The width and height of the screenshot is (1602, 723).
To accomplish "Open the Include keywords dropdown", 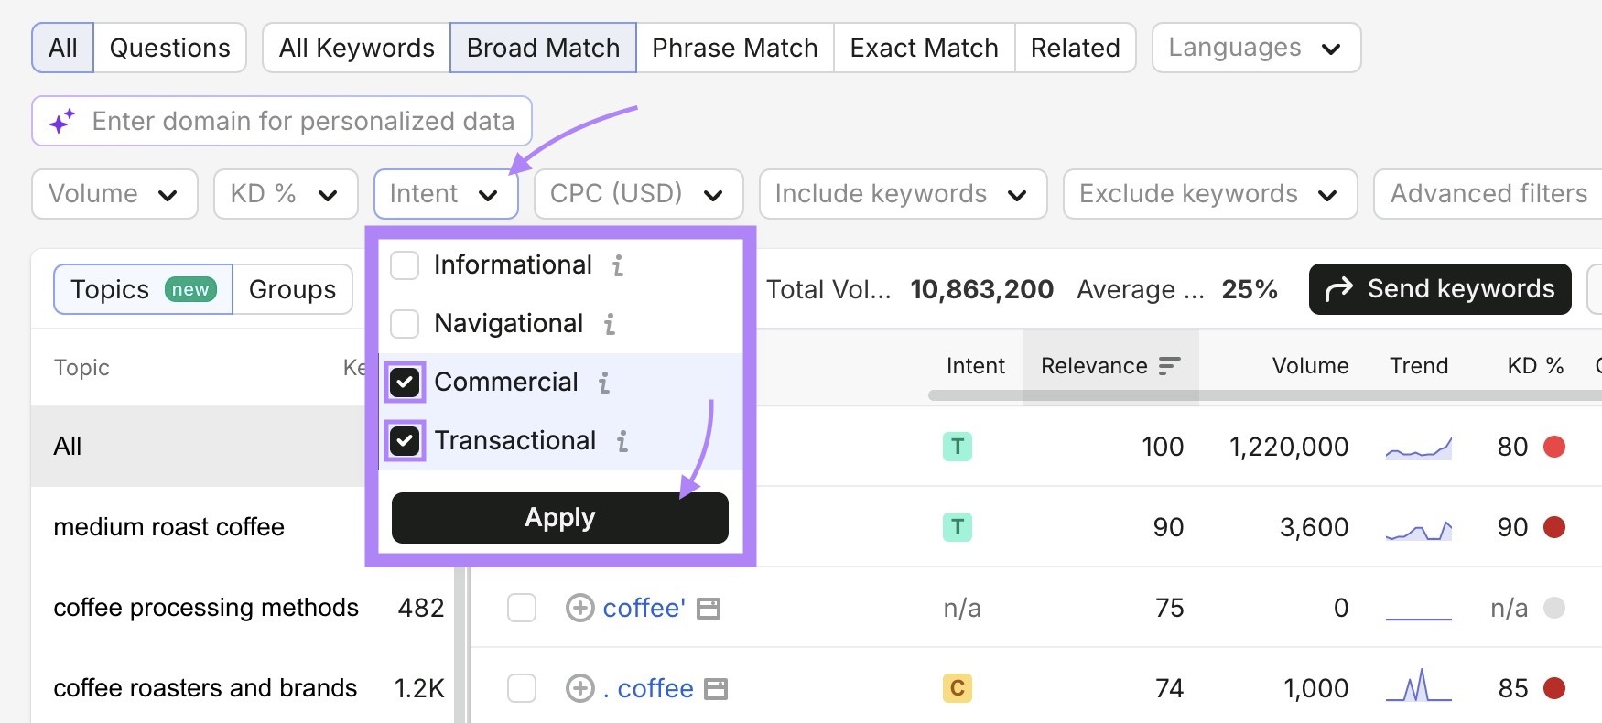I will click(x=904, y=194).
